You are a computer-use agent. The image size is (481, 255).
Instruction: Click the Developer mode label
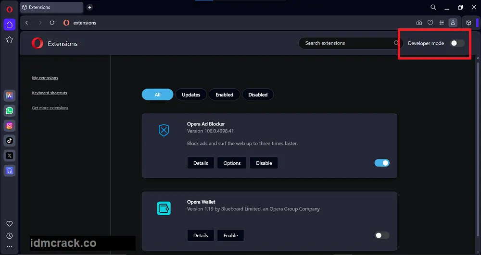coord(426,43)
